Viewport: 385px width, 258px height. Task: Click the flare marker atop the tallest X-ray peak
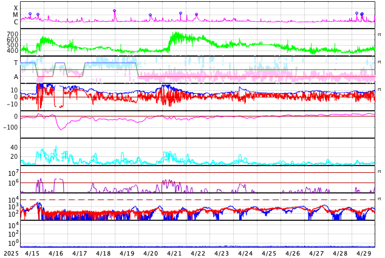(114, 11)
